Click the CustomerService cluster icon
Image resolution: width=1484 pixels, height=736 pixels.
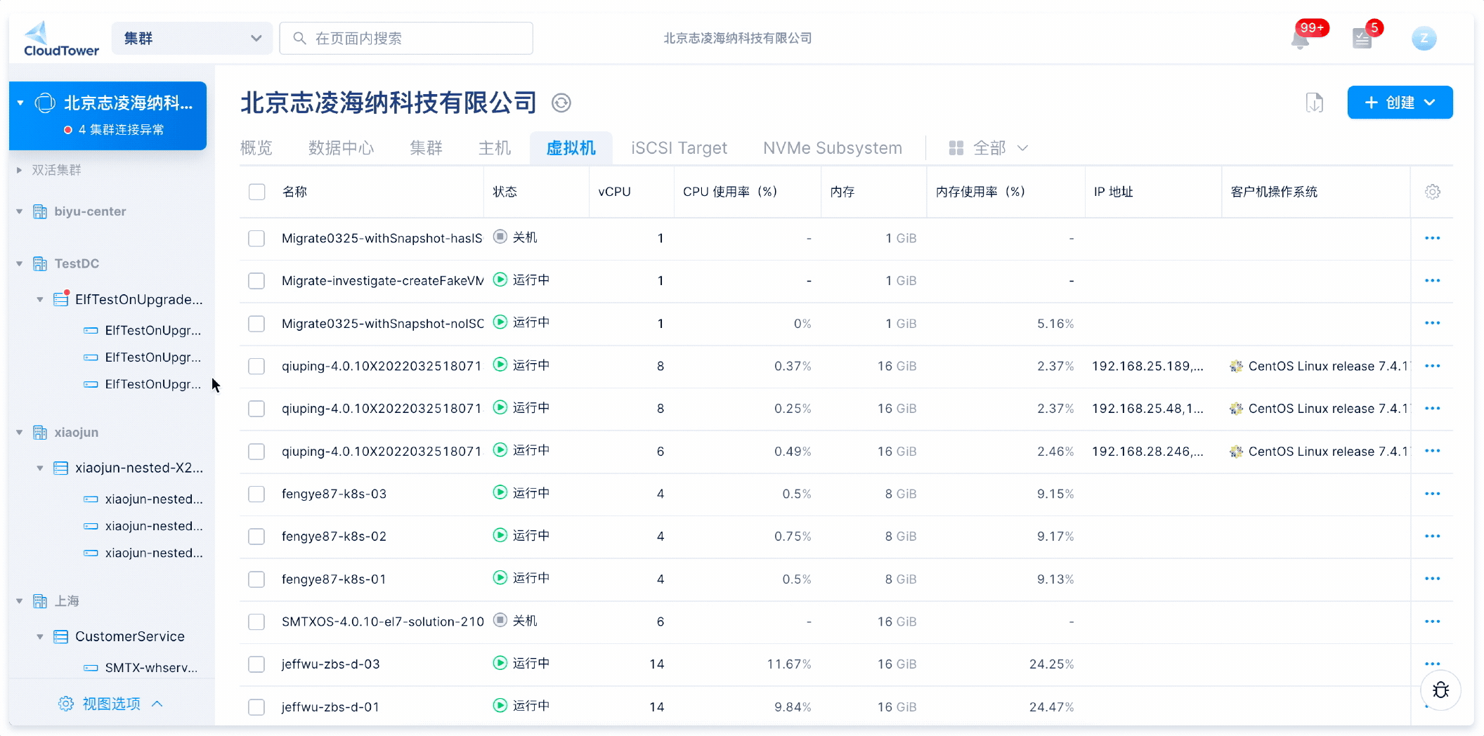point(61,636)
